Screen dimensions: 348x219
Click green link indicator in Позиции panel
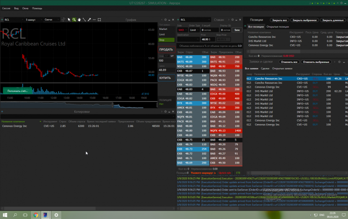click(x=245, y=26)
